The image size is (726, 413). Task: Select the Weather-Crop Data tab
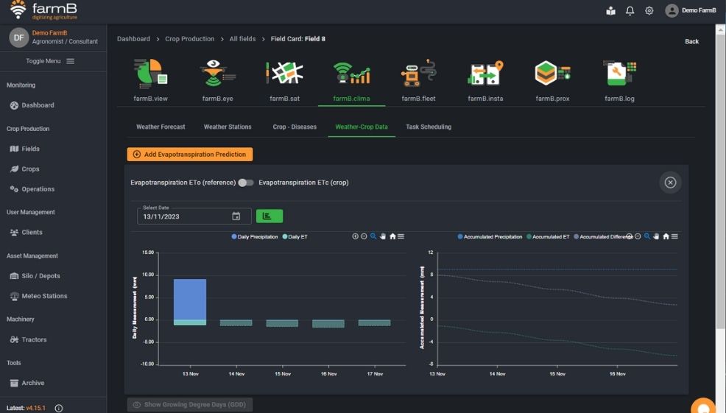point(362,127)
